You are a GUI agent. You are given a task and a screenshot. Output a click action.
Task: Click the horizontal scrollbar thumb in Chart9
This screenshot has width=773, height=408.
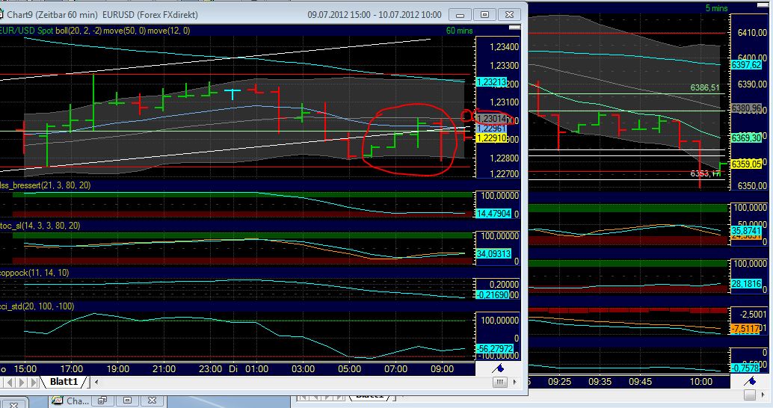[499, 382]
